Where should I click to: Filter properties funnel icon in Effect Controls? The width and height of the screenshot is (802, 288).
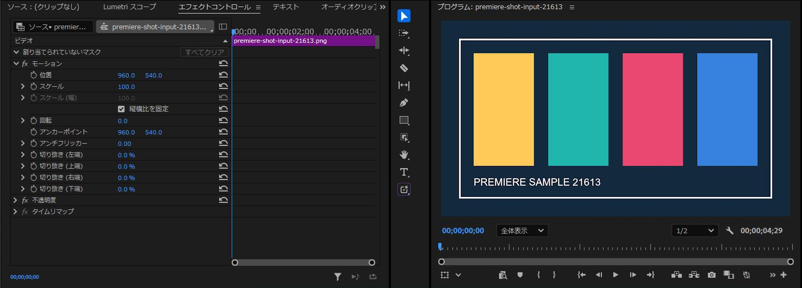click(338, 277)
